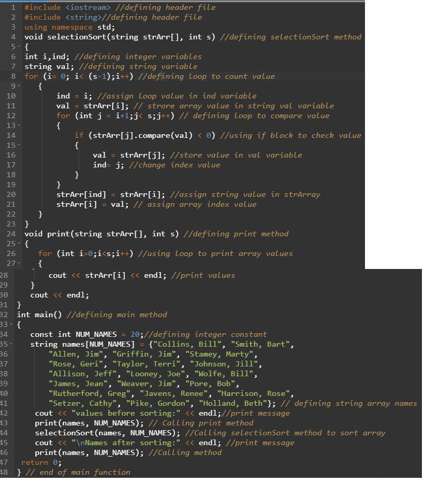Click 'ind = i;' on line 10
424x483 pixels.
[x=74, y=96]
